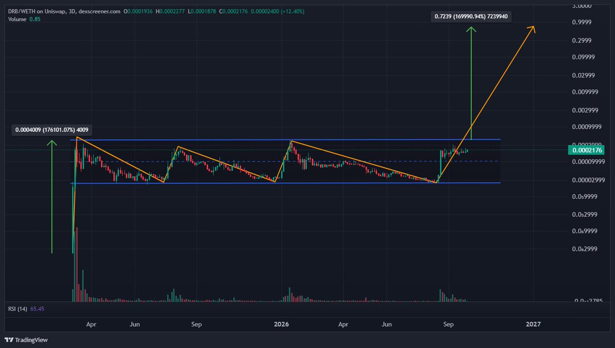Viewport: 615px width, 348px height.
Task: Click the close value C0.0002176
Action: tap(233, 11)
